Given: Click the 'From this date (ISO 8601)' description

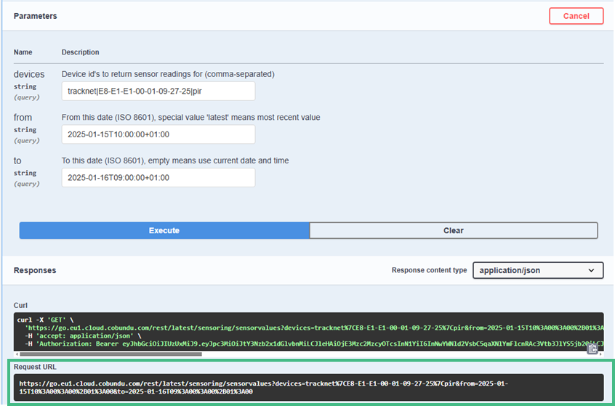Looking at the screenshot, I should [190, 117].
